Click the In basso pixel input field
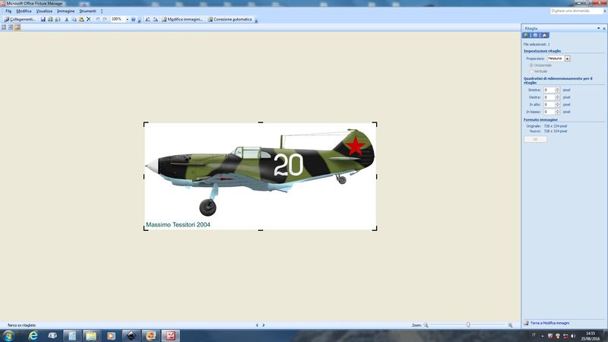Viewport: 608px width, 342px height. 549,112
